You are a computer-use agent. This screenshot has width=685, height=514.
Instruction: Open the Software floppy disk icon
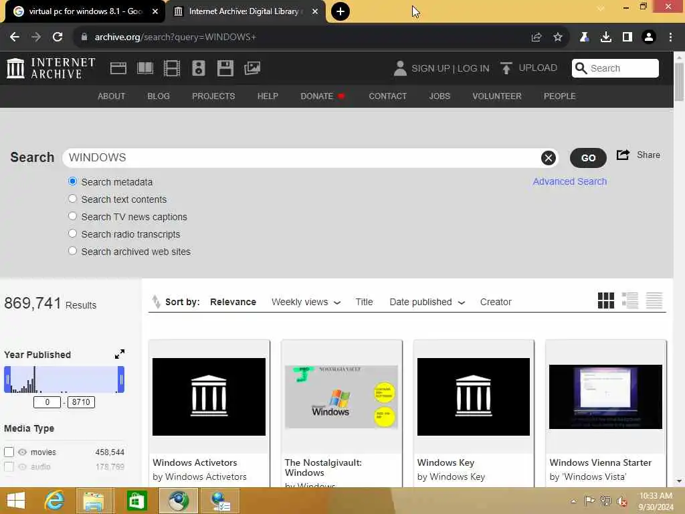pos(225,68)
